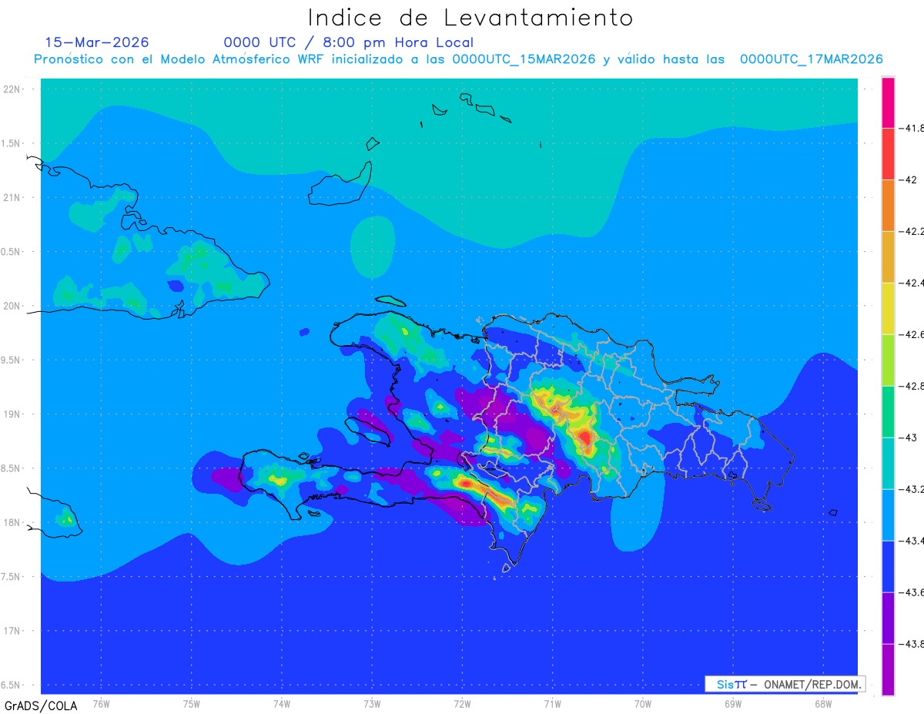Click the "18N" latitude label
This screenshot has height=714, width=924.
(x=13, y=523)
